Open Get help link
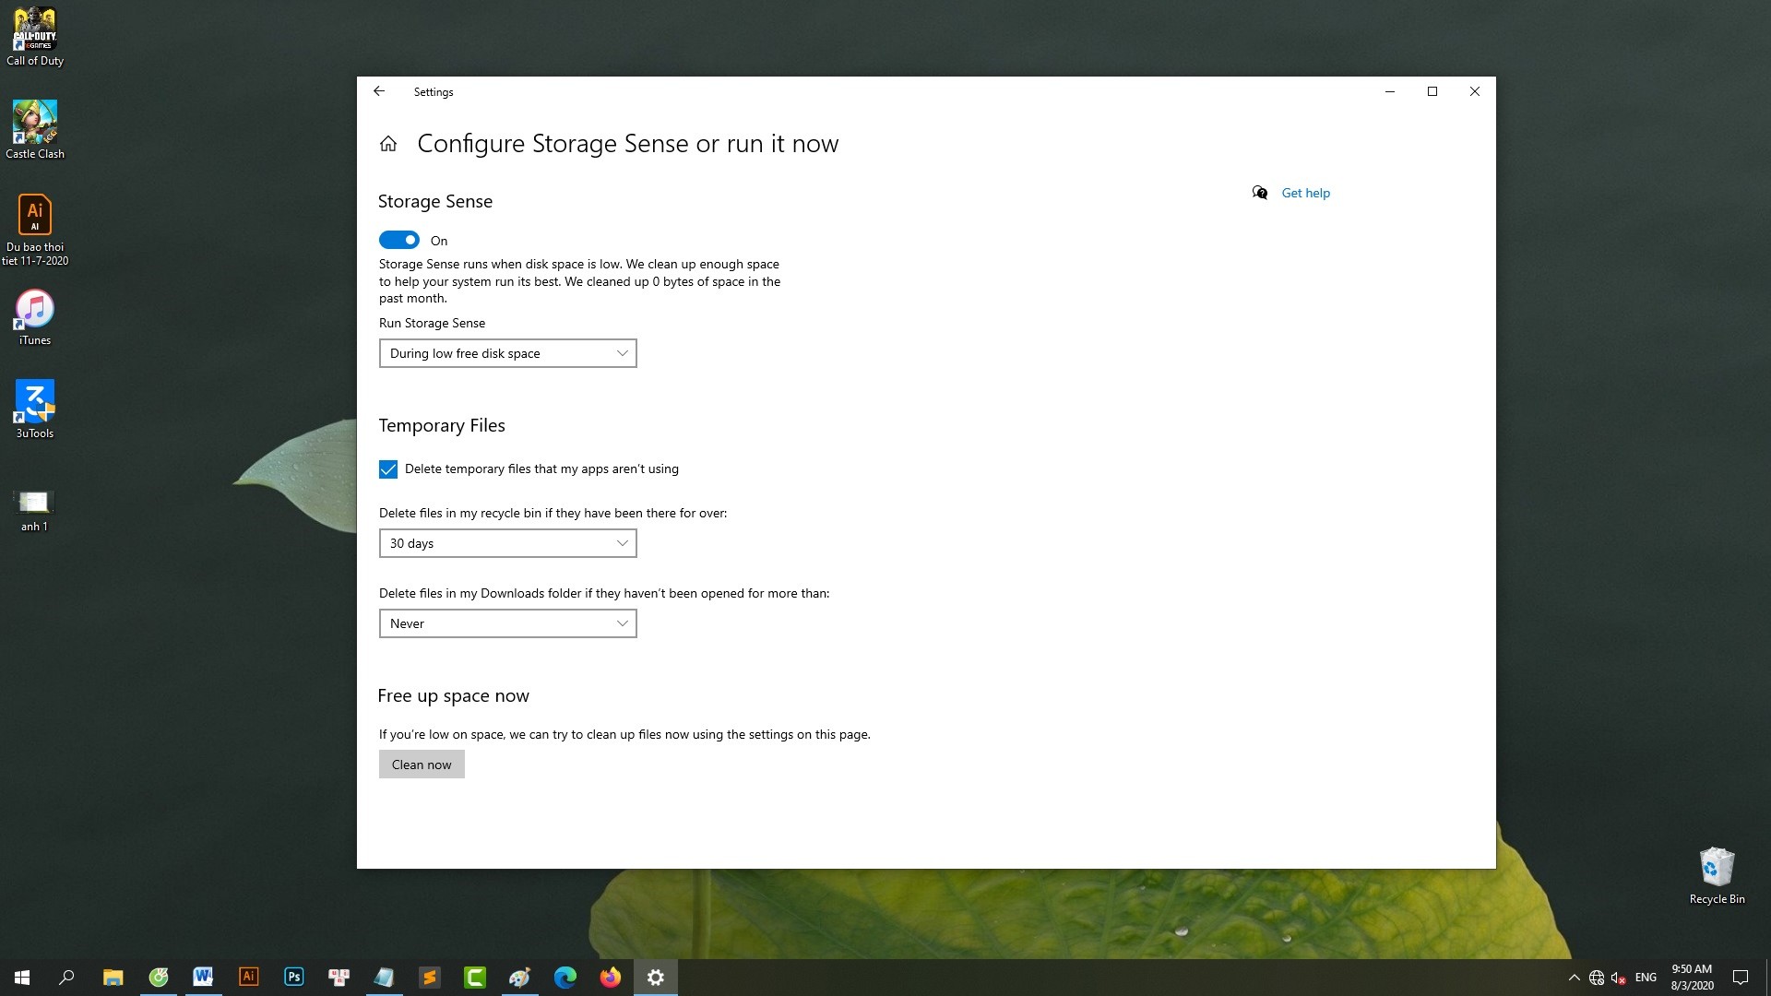1771x996 pixels. [1306, 192]
